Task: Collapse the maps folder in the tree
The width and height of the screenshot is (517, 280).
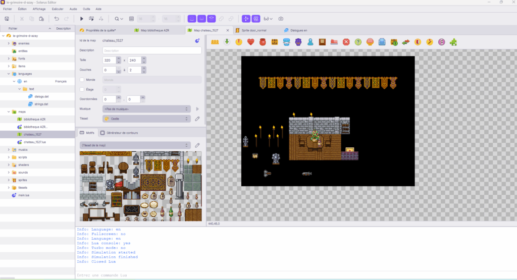Action: point(9,112)
